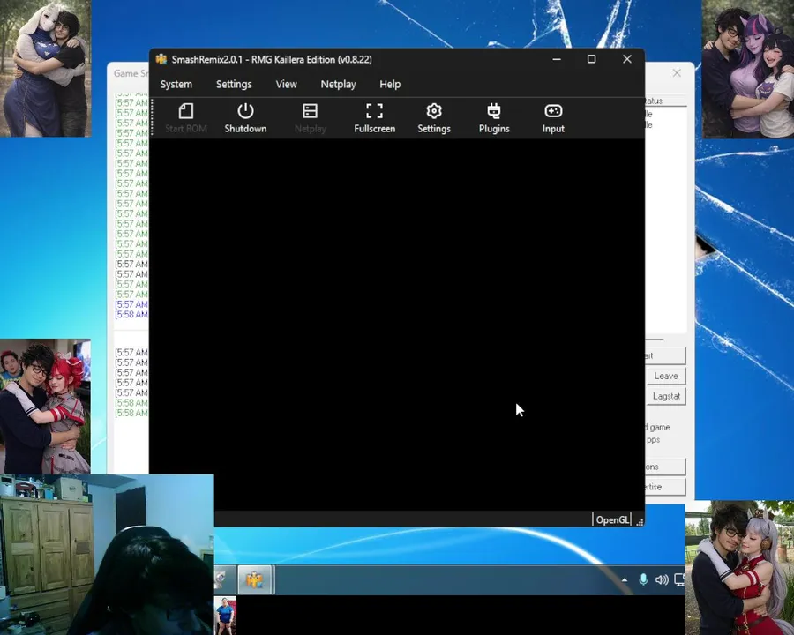Screen dimensions: 794x635
Task: Show hidden tray icons arrow
Action: click(625, 580)
